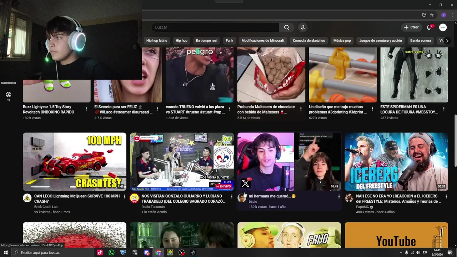The image size is (457, 257).
Task: Open the Suscripciones sidebar link
Action: point(9,83)
